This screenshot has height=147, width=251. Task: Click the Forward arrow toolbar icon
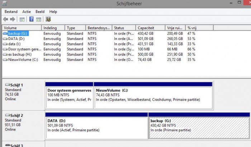(13, 19)
